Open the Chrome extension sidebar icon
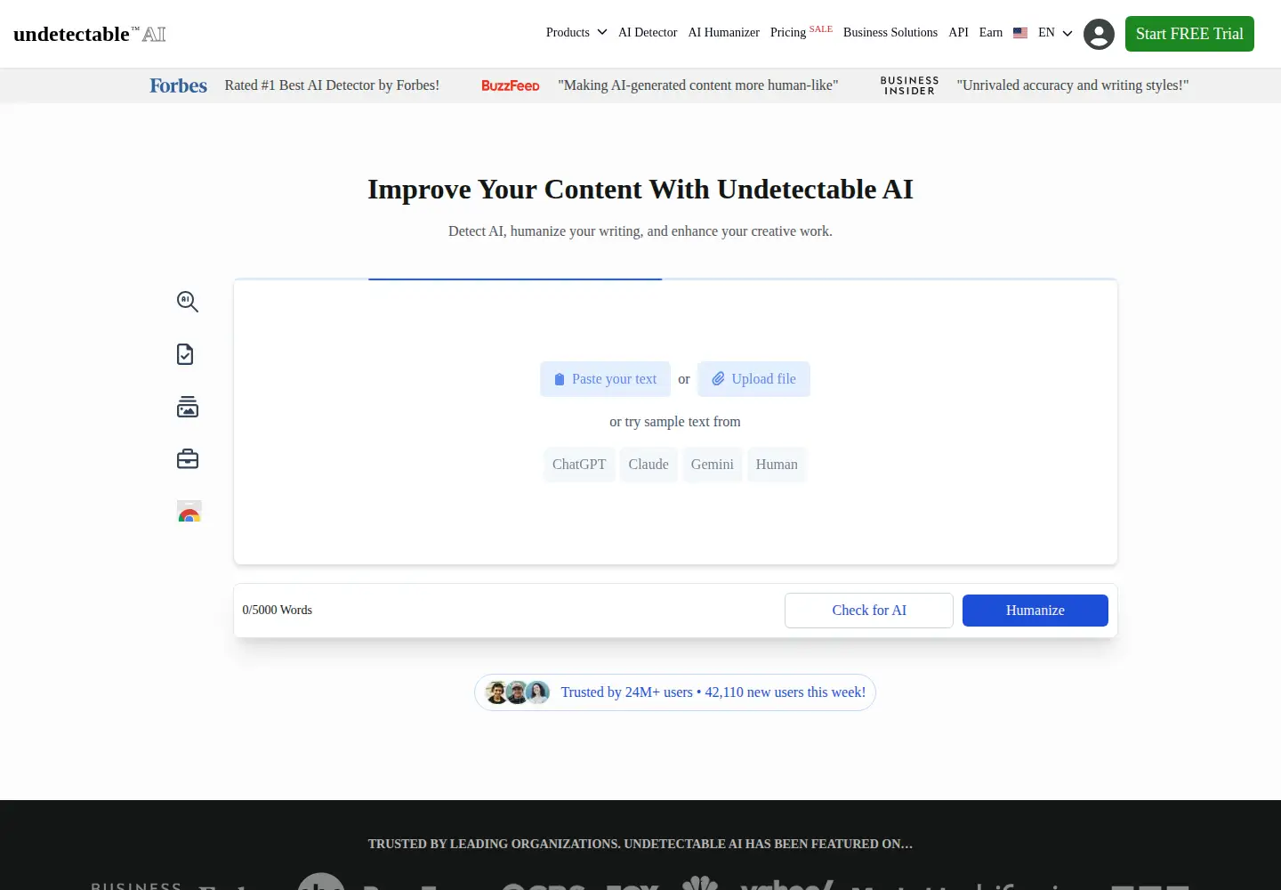1281x890 pixels. click(x=189, y=511)
